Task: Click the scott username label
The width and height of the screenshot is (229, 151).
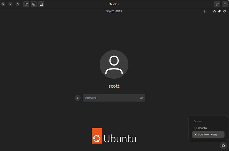Action: pos(114,86)
